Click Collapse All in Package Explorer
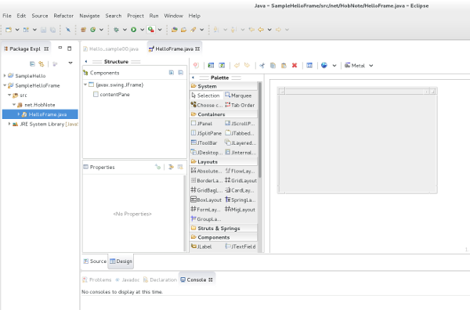 [32, 63]
